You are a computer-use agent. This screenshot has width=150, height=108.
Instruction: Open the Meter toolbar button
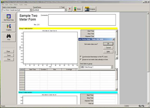pyautogui.click(x=78, y=9)
